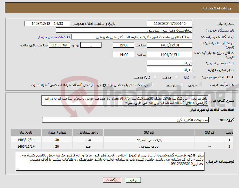
Task: Click the بازگشت (back) button
Action: 112,180
